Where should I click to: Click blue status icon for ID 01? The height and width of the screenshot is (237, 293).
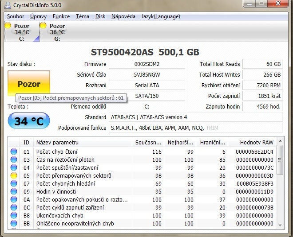pos(14,152)
